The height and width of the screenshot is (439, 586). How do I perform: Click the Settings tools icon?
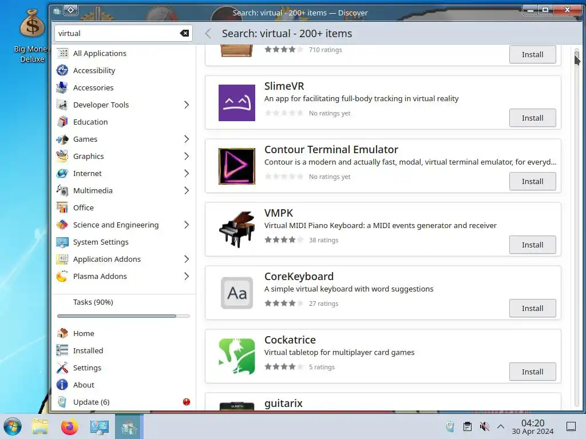62,368
